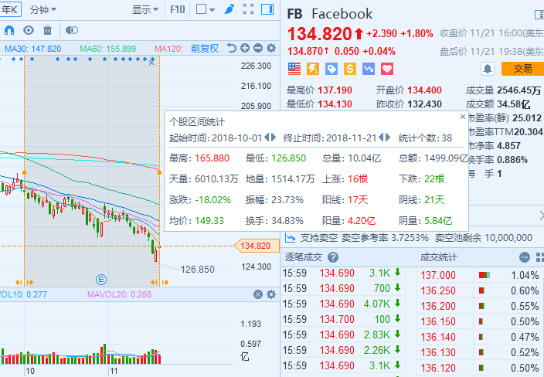Toggle drawing visibility eye icon
544x377 pixels.
(29, 31)
